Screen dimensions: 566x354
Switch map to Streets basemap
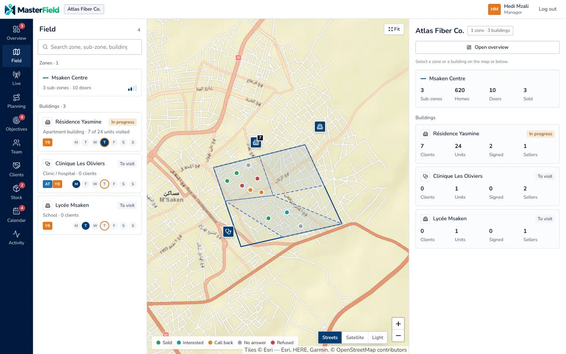coord(330,337)
